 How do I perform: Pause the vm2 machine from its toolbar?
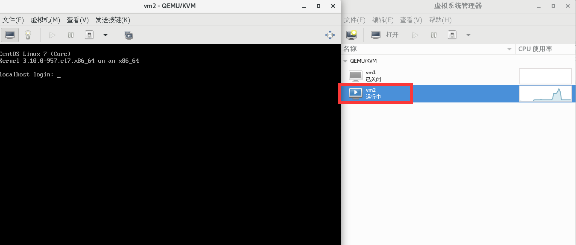(x=71, y=35)
